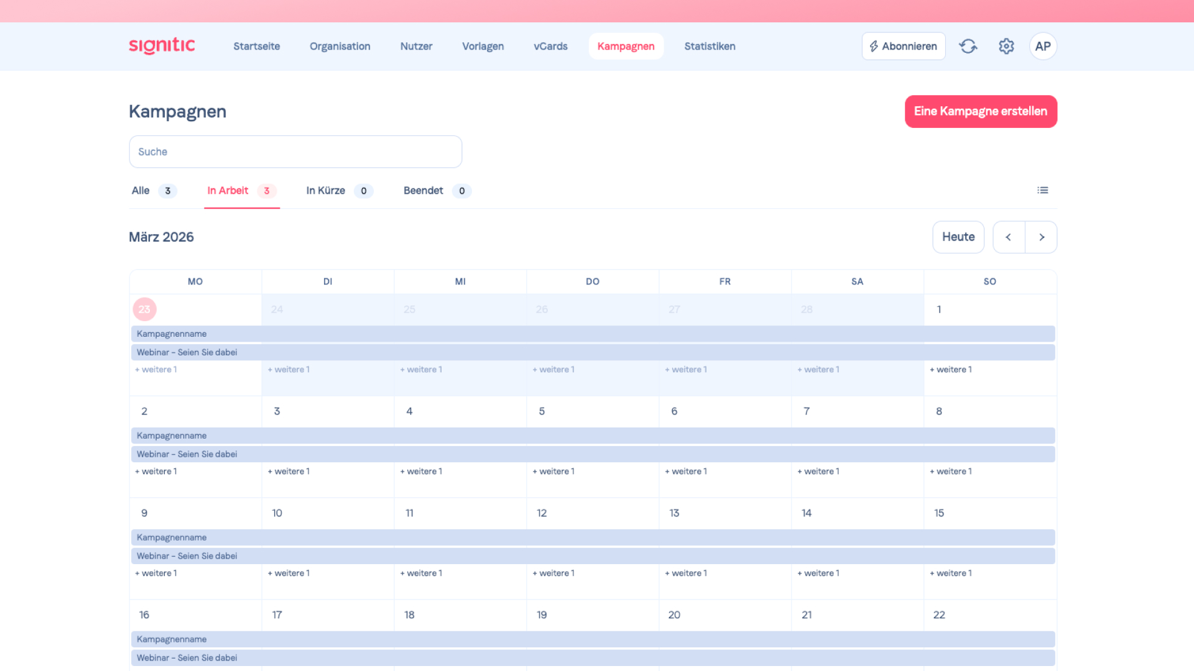Click the signitic logo

click(162, 46)
